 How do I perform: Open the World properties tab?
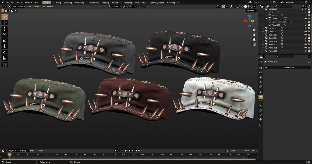pos(261,87)
